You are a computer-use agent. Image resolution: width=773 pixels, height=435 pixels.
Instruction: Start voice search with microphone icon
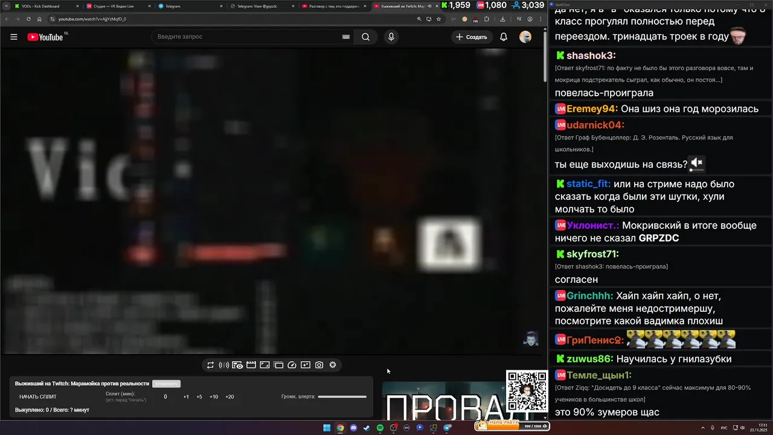coord(391,37)
